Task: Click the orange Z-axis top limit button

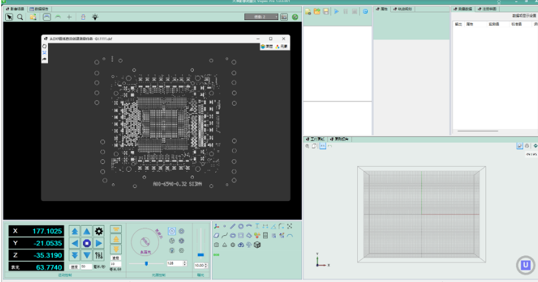Action: (x=116, y=229)
